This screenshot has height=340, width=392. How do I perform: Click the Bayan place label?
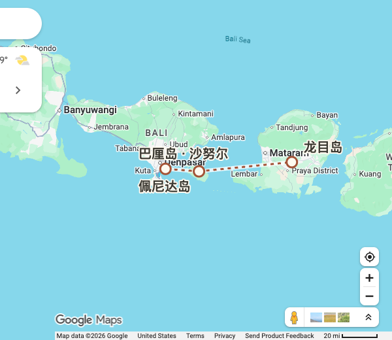click(x=327, y=115)
